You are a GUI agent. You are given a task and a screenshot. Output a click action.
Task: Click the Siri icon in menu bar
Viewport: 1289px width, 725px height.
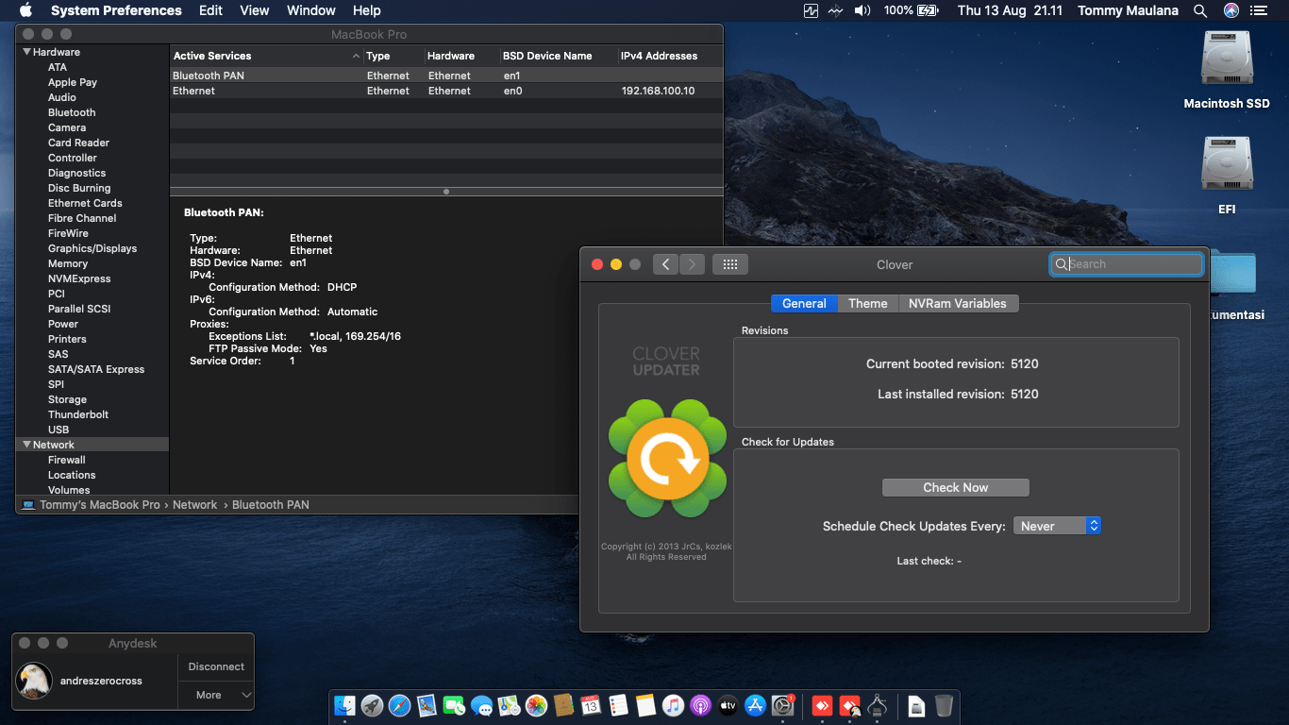tap(1231, 10)
